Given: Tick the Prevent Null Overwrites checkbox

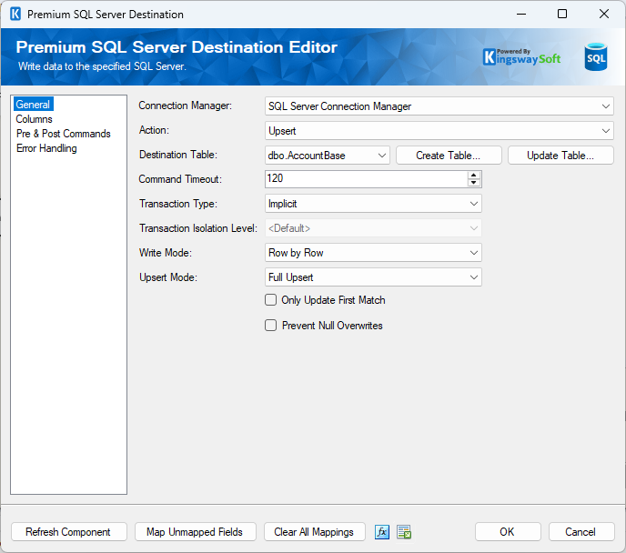Looking at the screenshot, I should pos(270,326).
